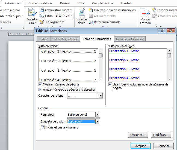This screenshot has width=177, height=150.
Task: Switch to the Referencias ribbon tab
Action: (13, 3)
